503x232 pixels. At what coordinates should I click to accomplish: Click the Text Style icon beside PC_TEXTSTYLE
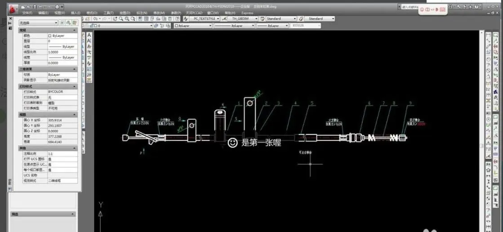click(186, 19)
